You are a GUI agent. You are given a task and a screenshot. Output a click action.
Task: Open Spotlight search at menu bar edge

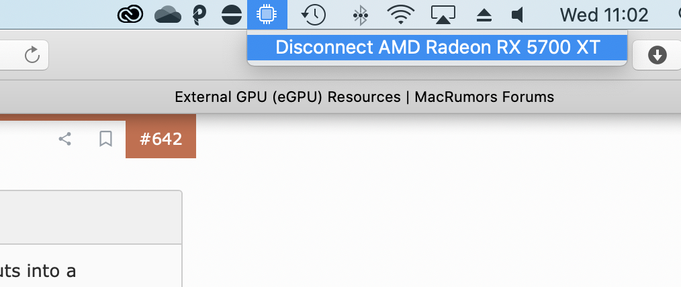tap(676, 14)
